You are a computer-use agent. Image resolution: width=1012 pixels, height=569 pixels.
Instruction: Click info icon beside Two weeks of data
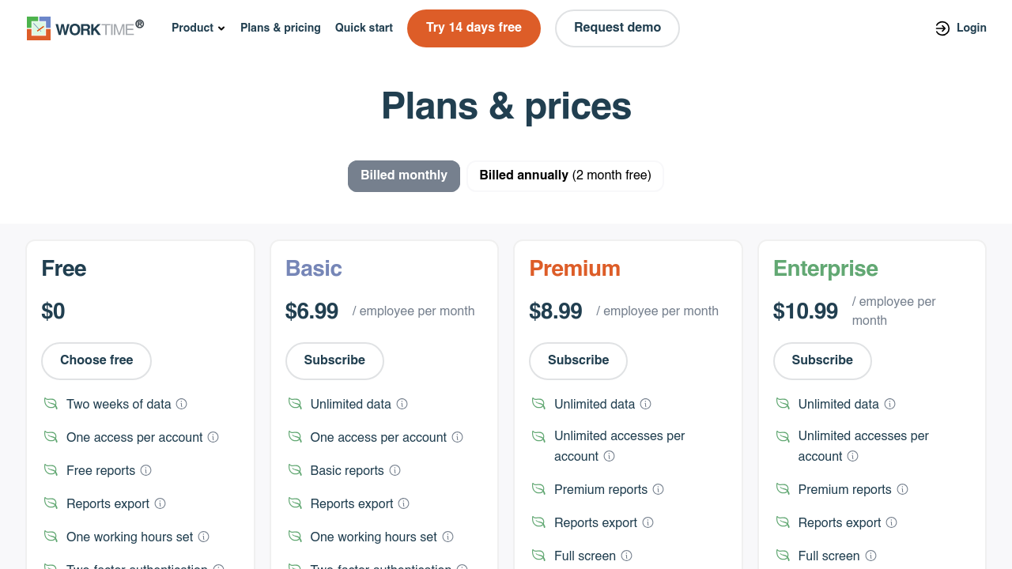[182, 404]
